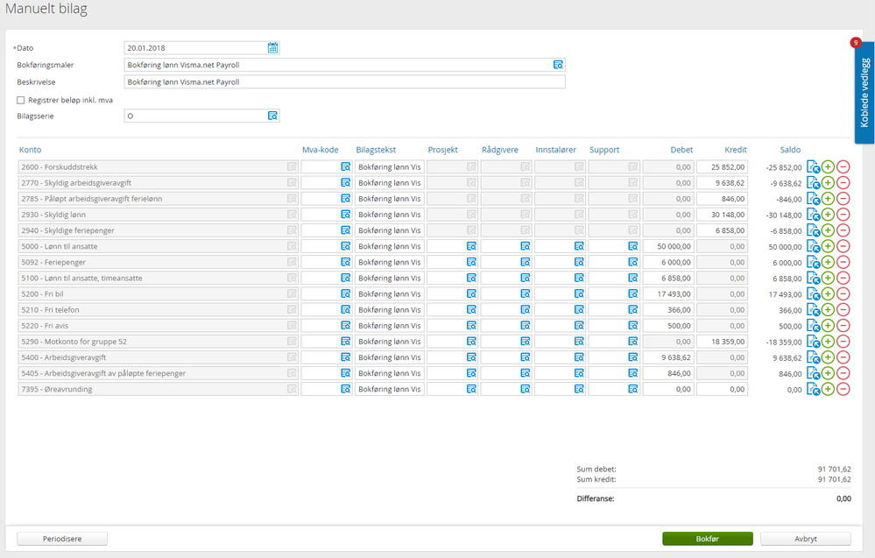
Task: Click the Bokføringsmaler lookup icon
Action: click(x=558, y=65)
